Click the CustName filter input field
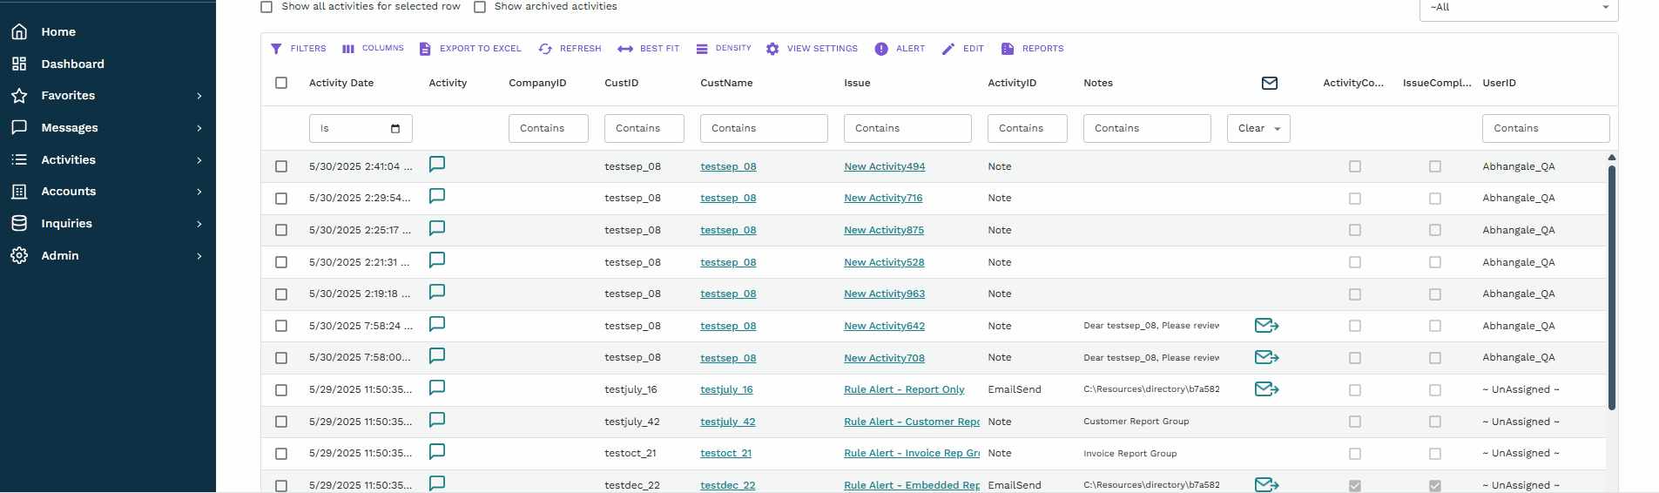This screenshot has height=493, width=1659. click(x=764, y=129)
